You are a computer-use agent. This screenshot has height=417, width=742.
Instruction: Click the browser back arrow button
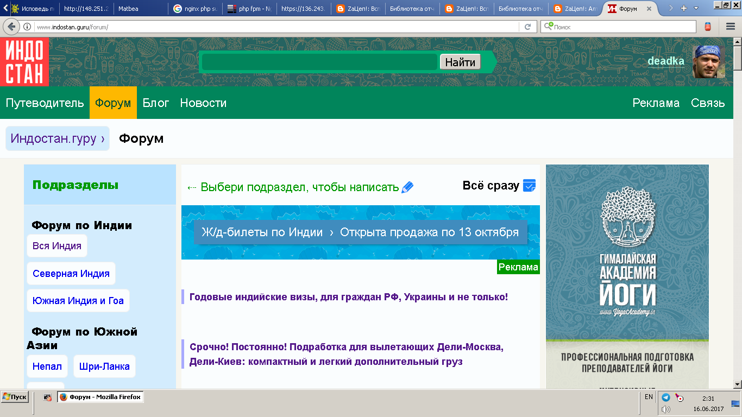[12, 27]
